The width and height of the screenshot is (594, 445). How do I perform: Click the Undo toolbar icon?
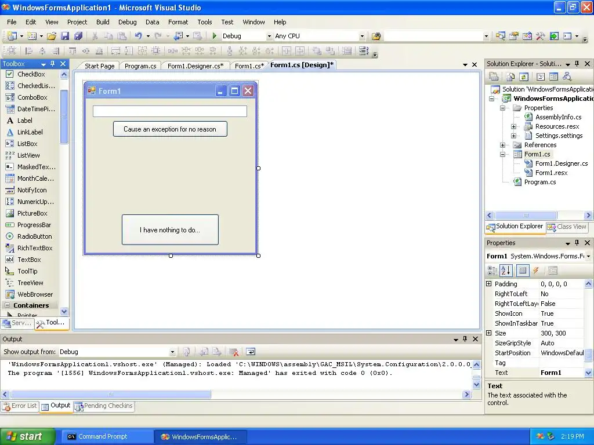click(138, 36)
